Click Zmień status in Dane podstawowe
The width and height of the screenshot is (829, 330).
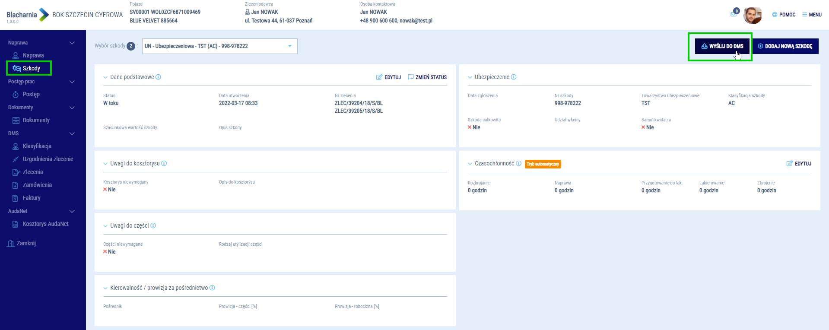(x=427, y=77)
